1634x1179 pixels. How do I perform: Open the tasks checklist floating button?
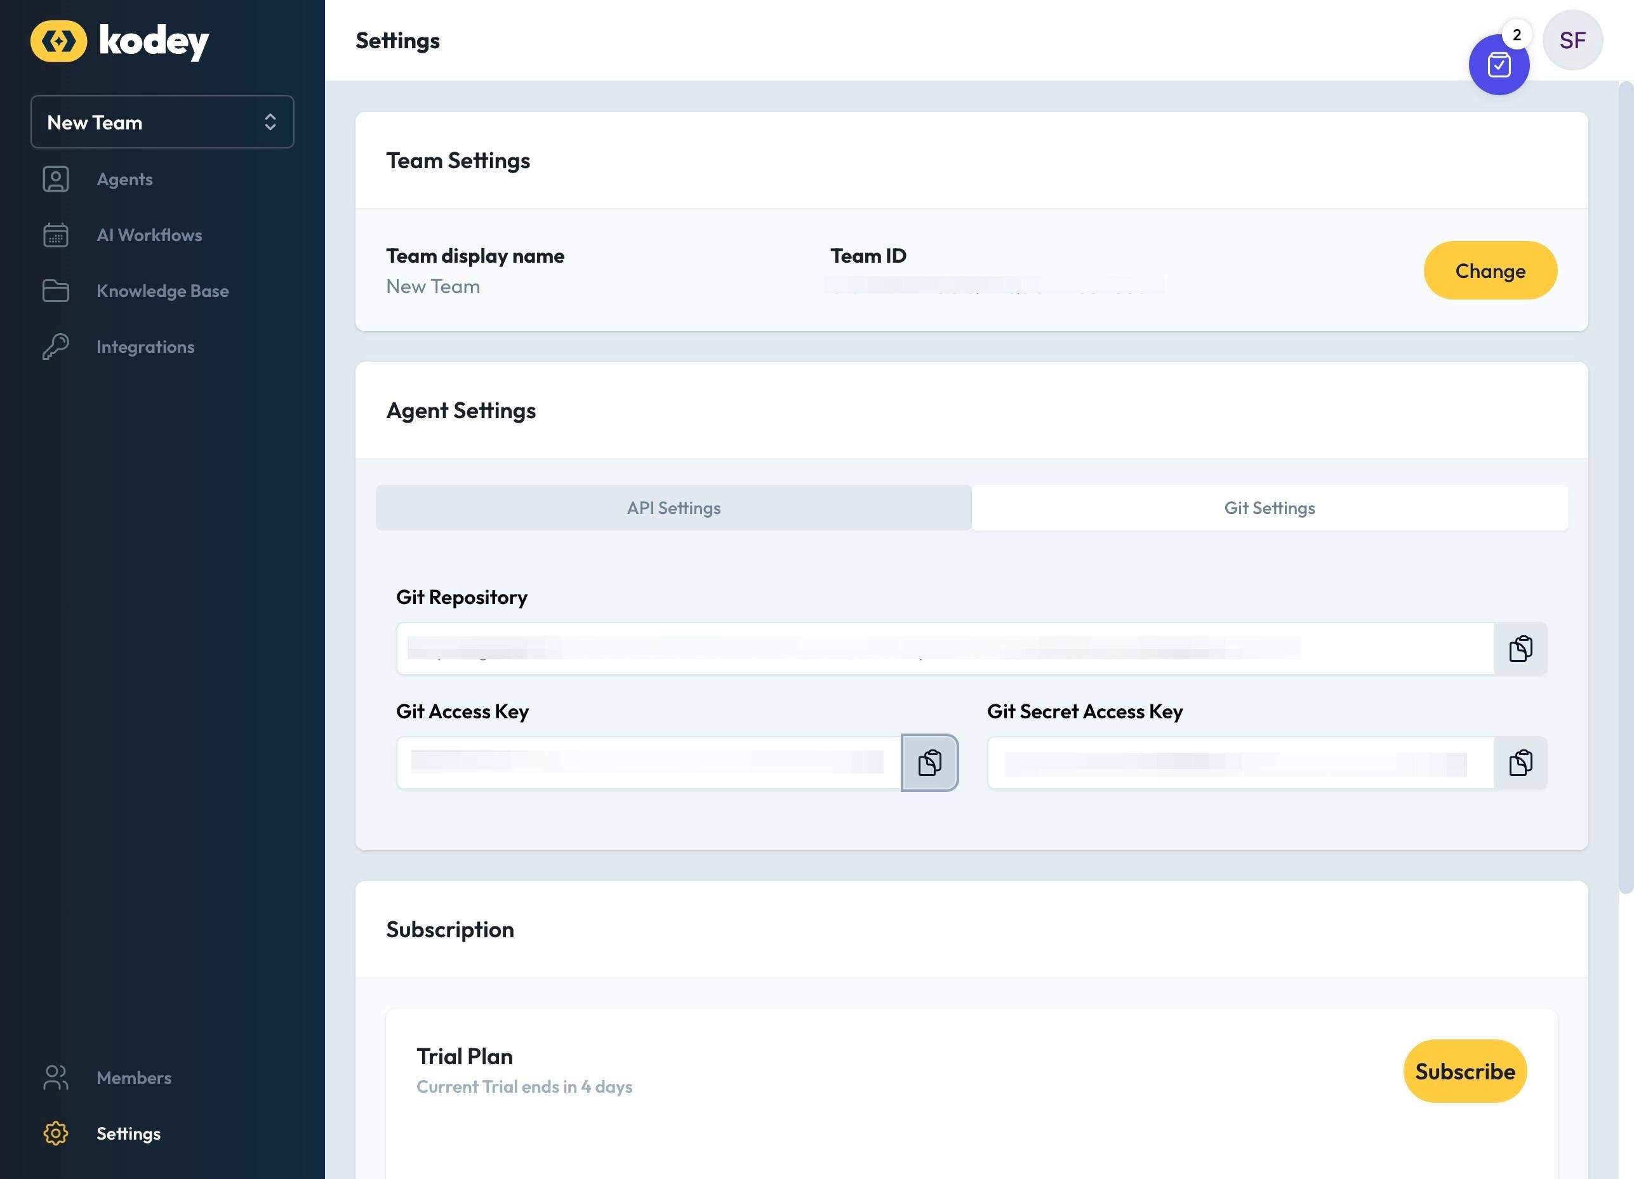tap(1499, 65)
